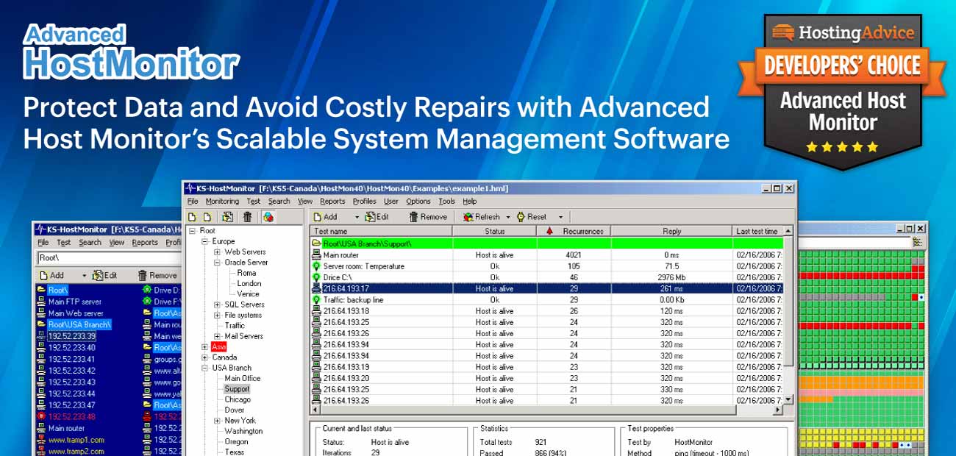Viewport: 956px width, 456px height.
Task: Click the vertical scrollbar down arrow in test list
Action: click(x=788, y=399)
